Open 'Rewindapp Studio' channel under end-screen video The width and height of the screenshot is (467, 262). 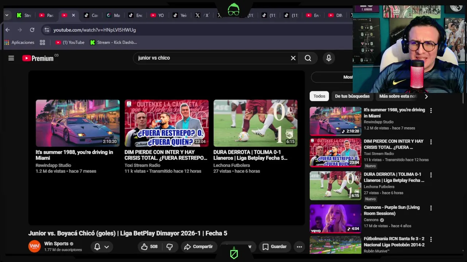click(x=53, y=165)
